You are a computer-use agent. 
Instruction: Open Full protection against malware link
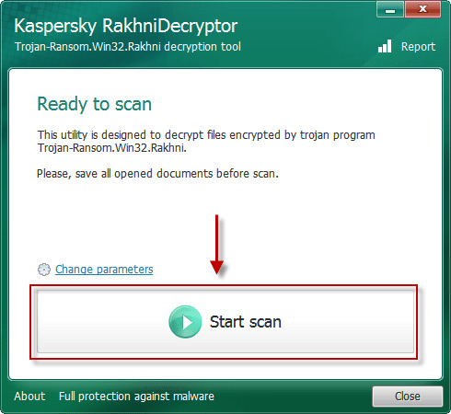click(136, 397)
